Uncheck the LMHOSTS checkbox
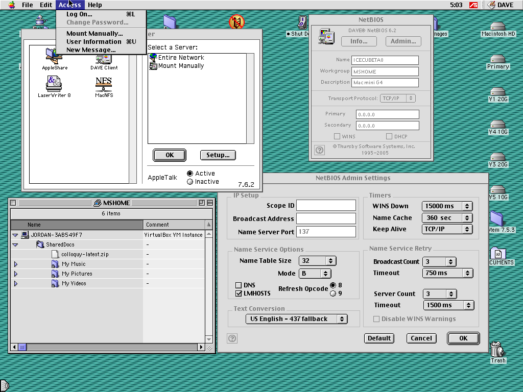This screenshot has width=523, height=392. click(x=239, y=294)
